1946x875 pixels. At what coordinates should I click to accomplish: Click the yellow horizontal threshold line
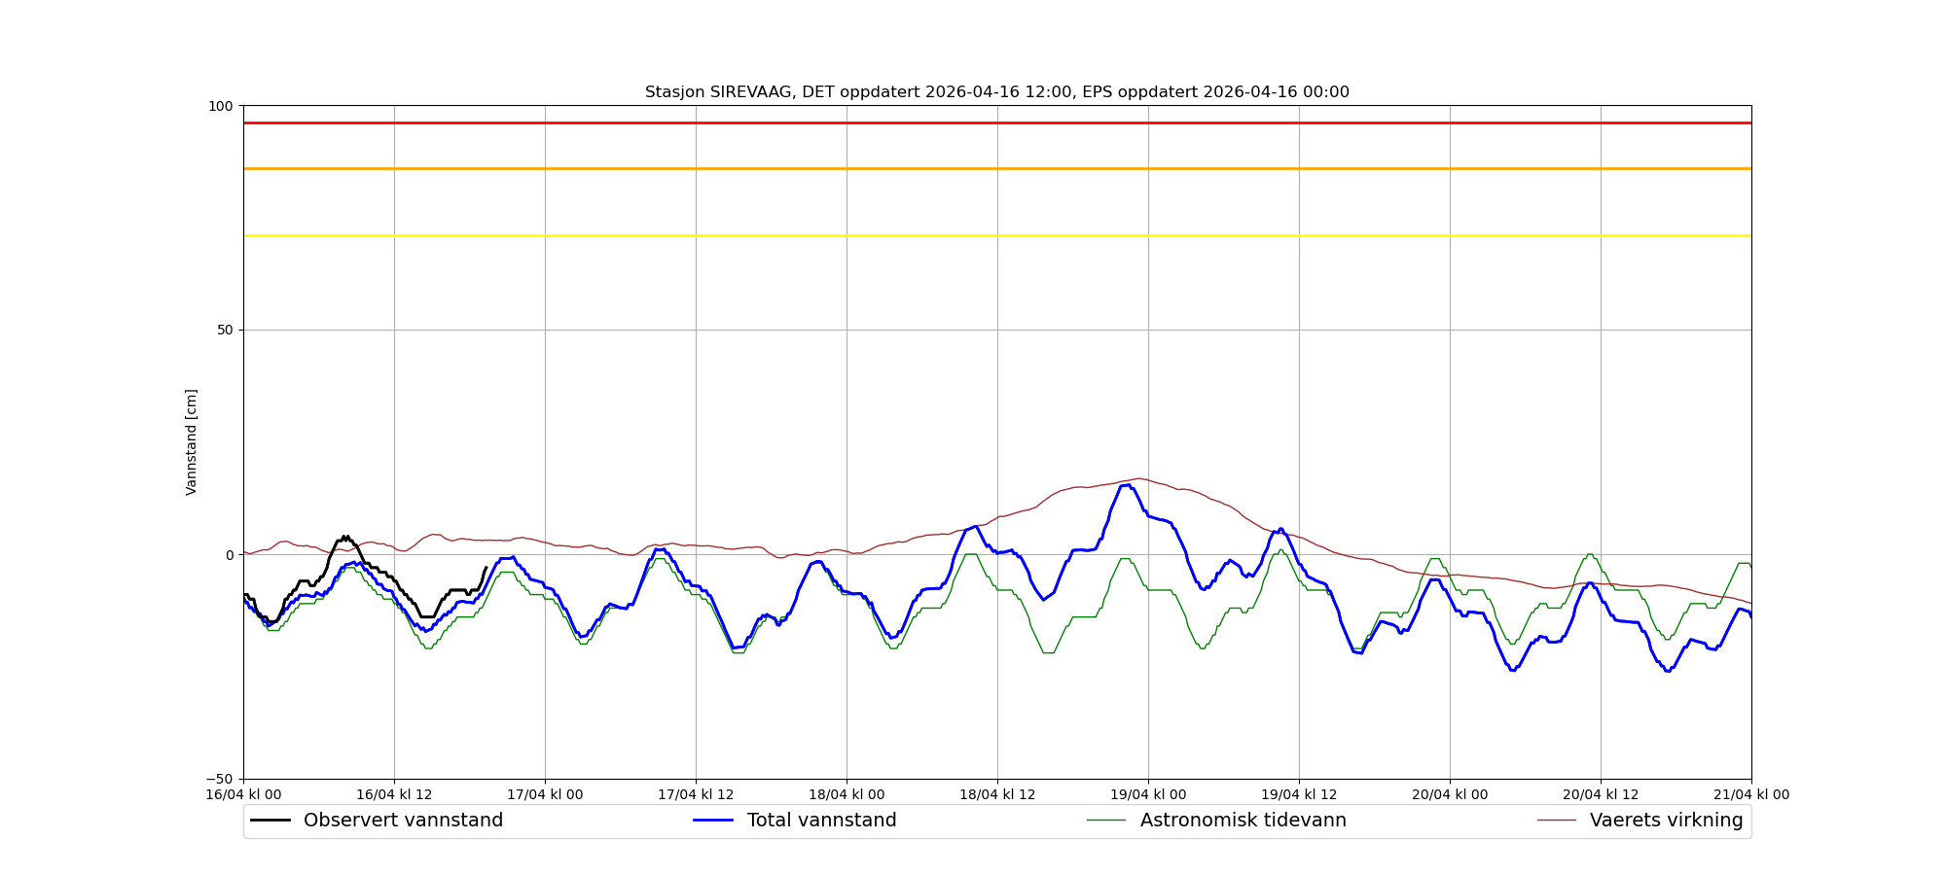996,236
